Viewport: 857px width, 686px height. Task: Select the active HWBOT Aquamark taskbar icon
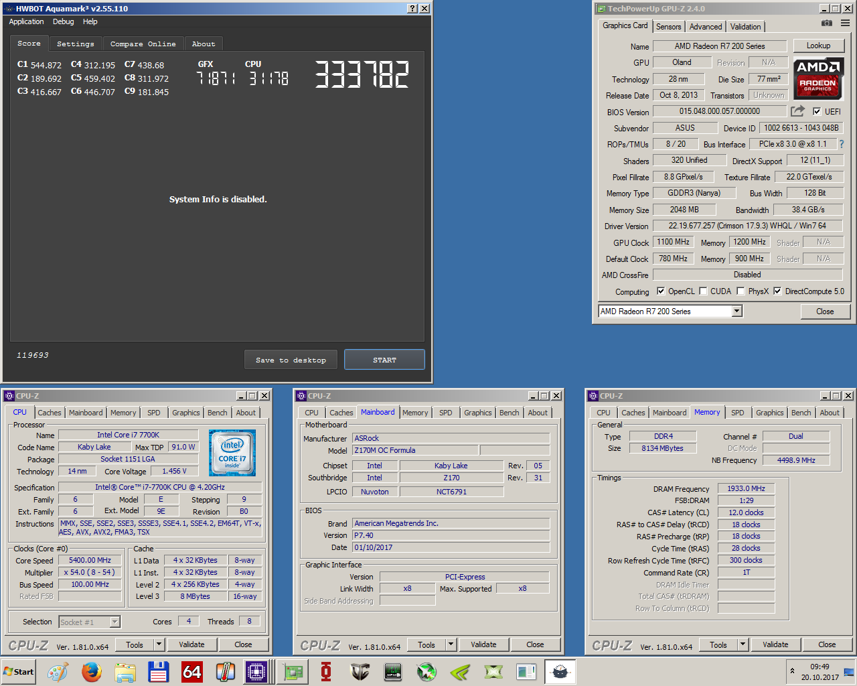(x=560, y=672)
